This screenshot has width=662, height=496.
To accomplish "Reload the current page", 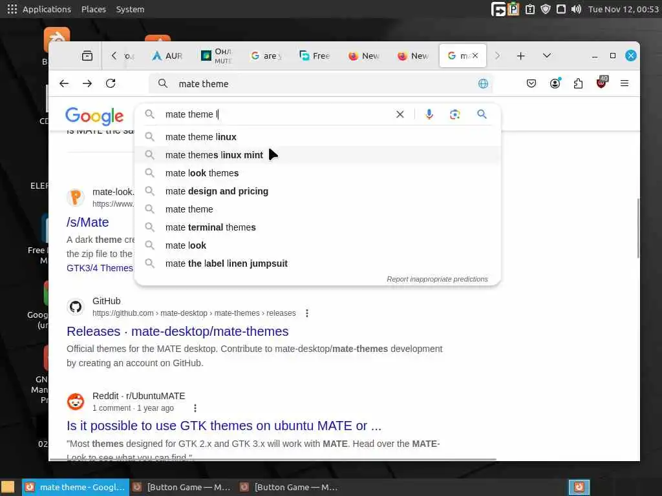I will (x=111, y=83).
